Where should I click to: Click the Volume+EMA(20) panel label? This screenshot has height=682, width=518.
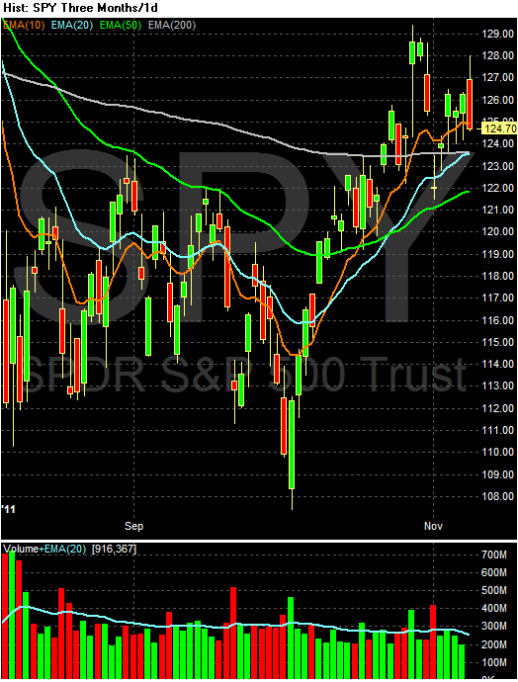pos(44,549)
